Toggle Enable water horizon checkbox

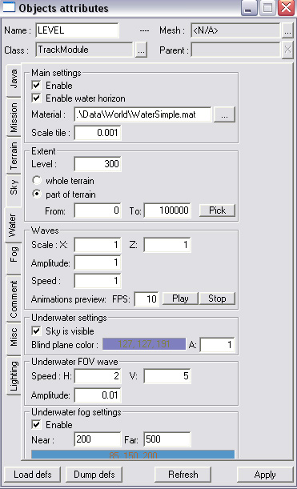click(x=37, y=98)
